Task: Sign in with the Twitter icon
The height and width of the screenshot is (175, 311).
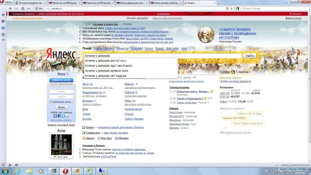Action: (63, 116)
